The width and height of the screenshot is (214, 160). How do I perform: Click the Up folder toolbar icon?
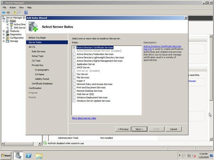[x=15, y=13]
